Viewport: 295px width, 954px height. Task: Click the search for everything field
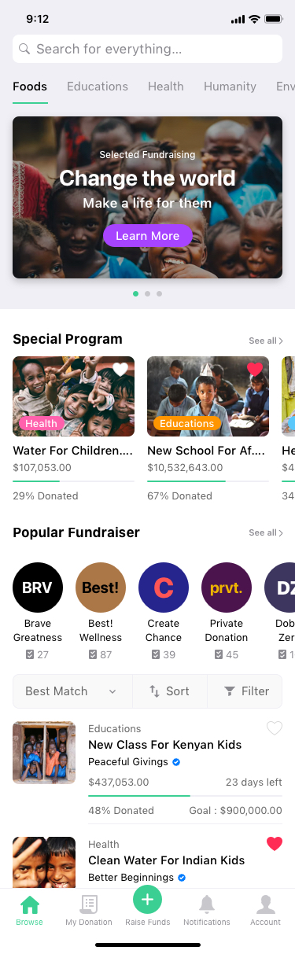148,49
